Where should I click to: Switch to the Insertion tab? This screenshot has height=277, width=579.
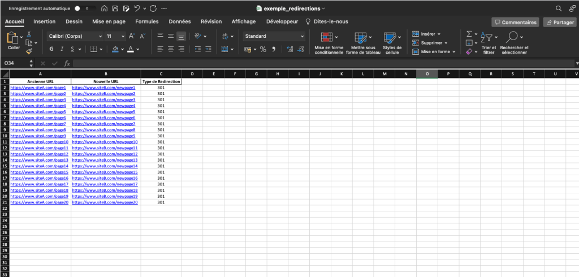pyautogui.click(x=44, y=22)
